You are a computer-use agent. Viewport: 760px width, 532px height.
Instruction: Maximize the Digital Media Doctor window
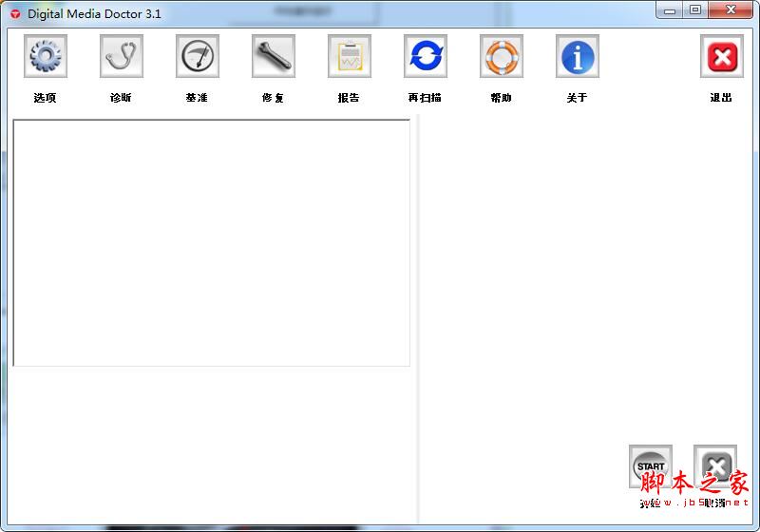[x=695, y=10]
